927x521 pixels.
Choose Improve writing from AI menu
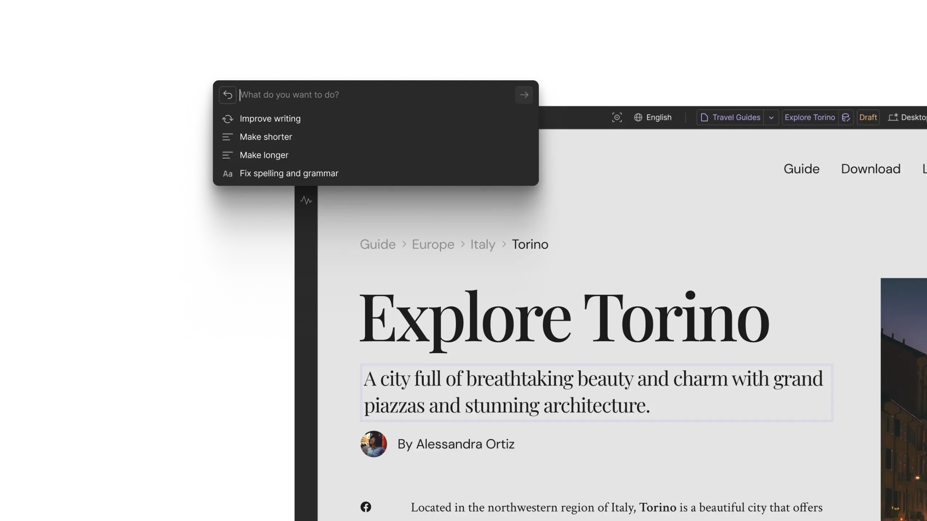coord(270,119)
